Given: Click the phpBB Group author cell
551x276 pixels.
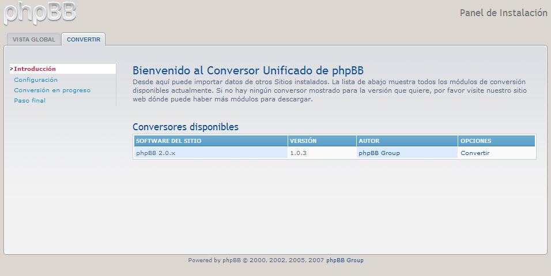Looking at the screenshot, I should point(379,153).
